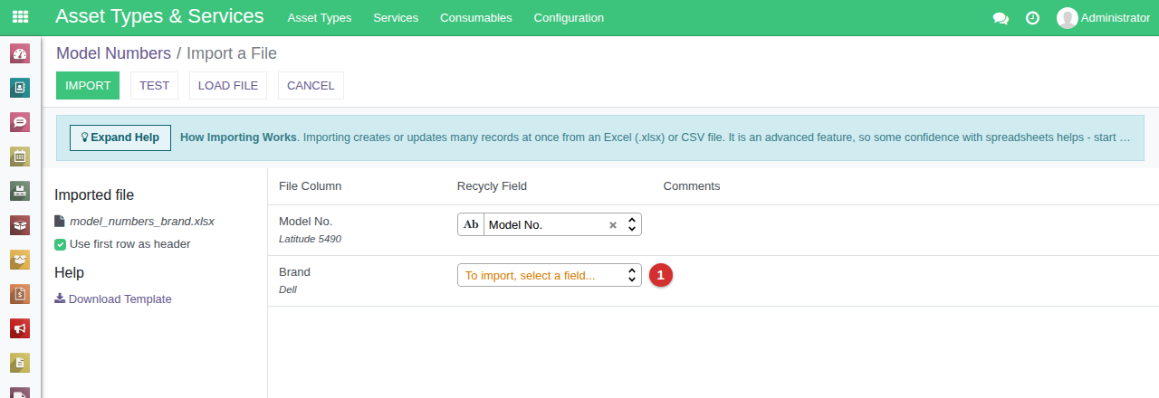Open the Model No. field dropdown
Viewport: 1159px width, 398px height.
tap(632, 224)
